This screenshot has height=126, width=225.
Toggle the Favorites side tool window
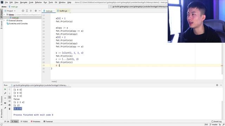coord(1,113)
